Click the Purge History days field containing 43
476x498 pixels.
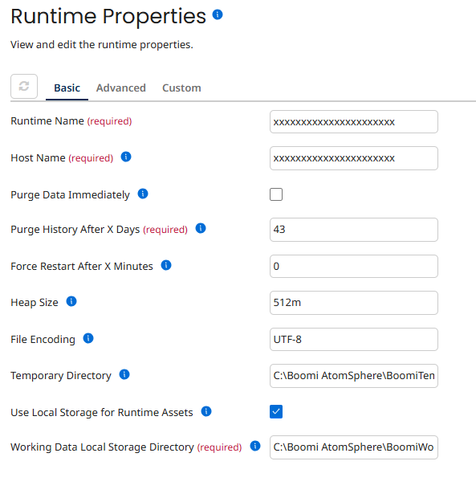(354, 230)
